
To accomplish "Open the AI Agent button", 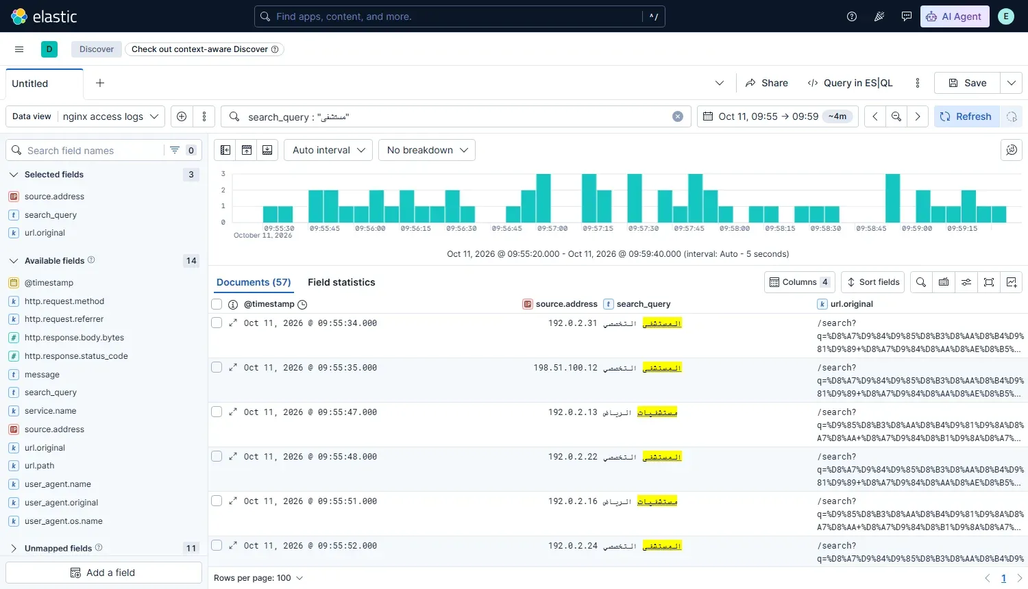I will pos(955,16).
